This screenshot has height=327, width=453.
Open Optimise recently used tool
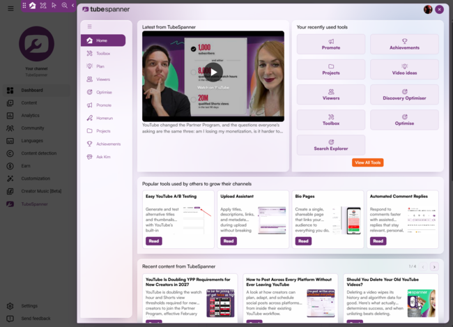(x=404, y=120)
